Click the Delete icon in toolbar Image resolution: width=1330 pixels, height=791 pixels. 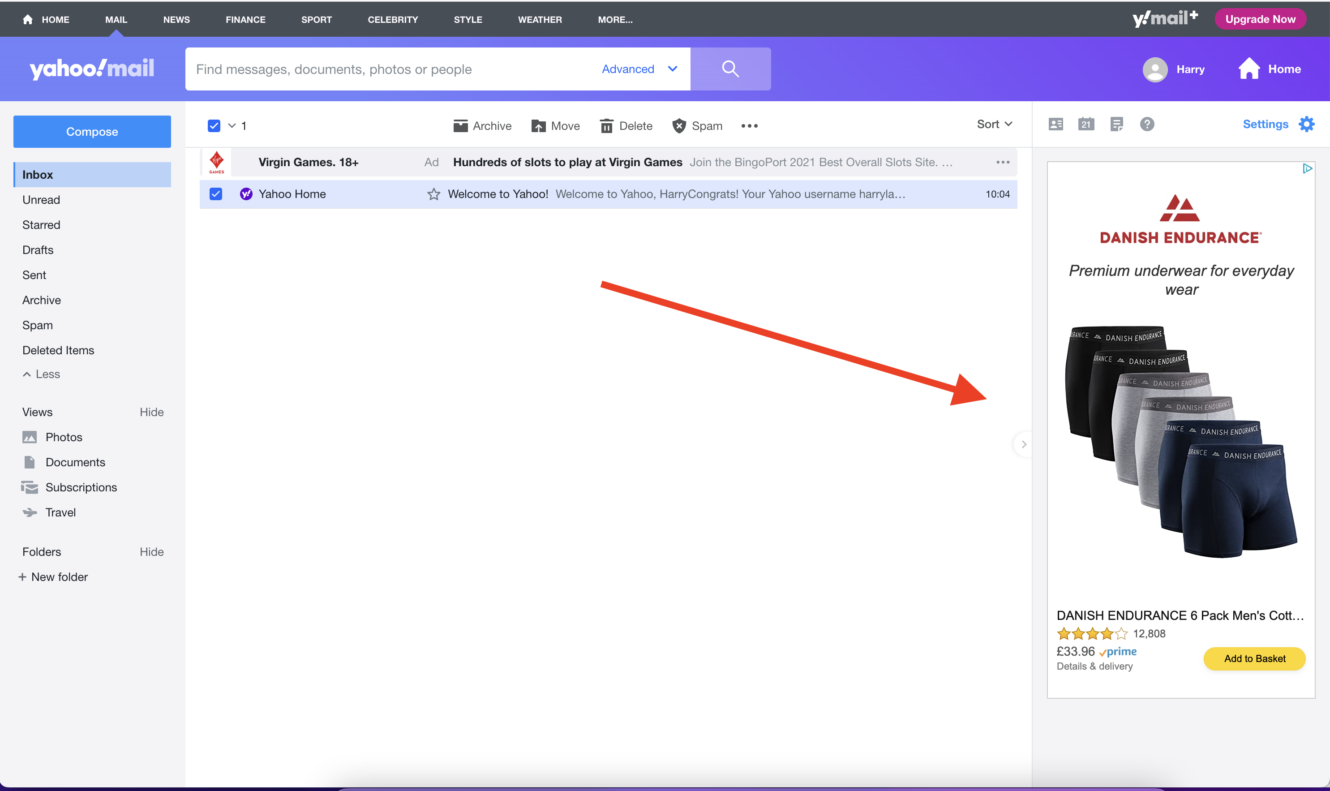pyautogui.click(x=627, y=125)
